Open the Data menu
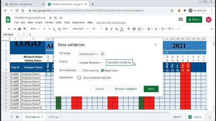 (58, 23)
